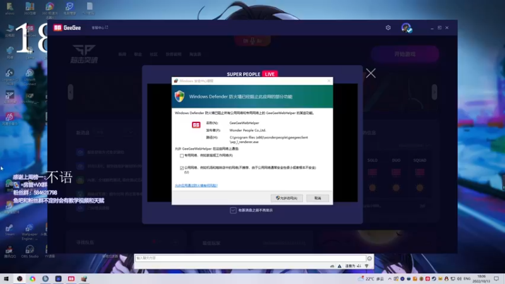Open the funnel dropdown icon in chat bar

[x=367, y=266]
